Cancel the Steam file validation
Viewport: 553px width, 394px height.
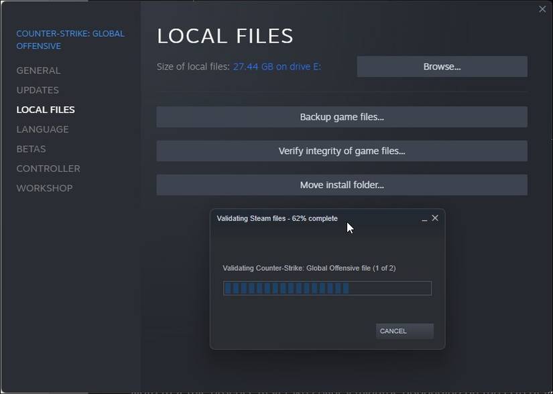(x=404, y=331)
